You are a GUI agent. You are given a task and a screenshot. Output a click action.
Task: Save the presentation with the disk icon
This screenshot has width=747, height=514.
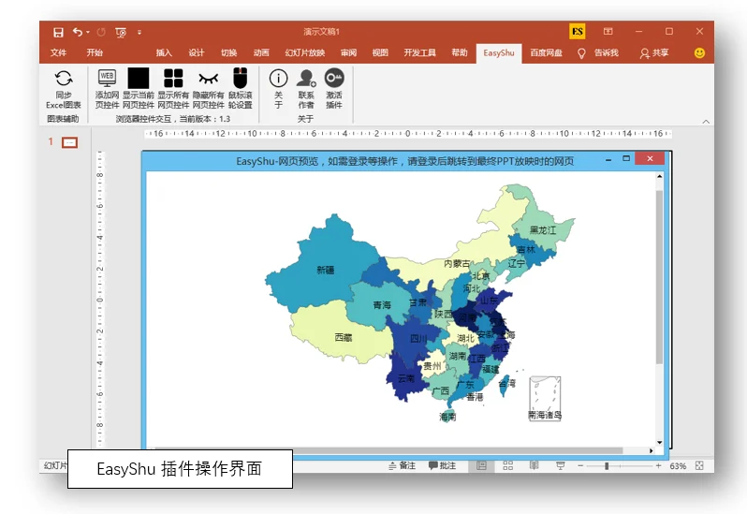click(58, 32)
